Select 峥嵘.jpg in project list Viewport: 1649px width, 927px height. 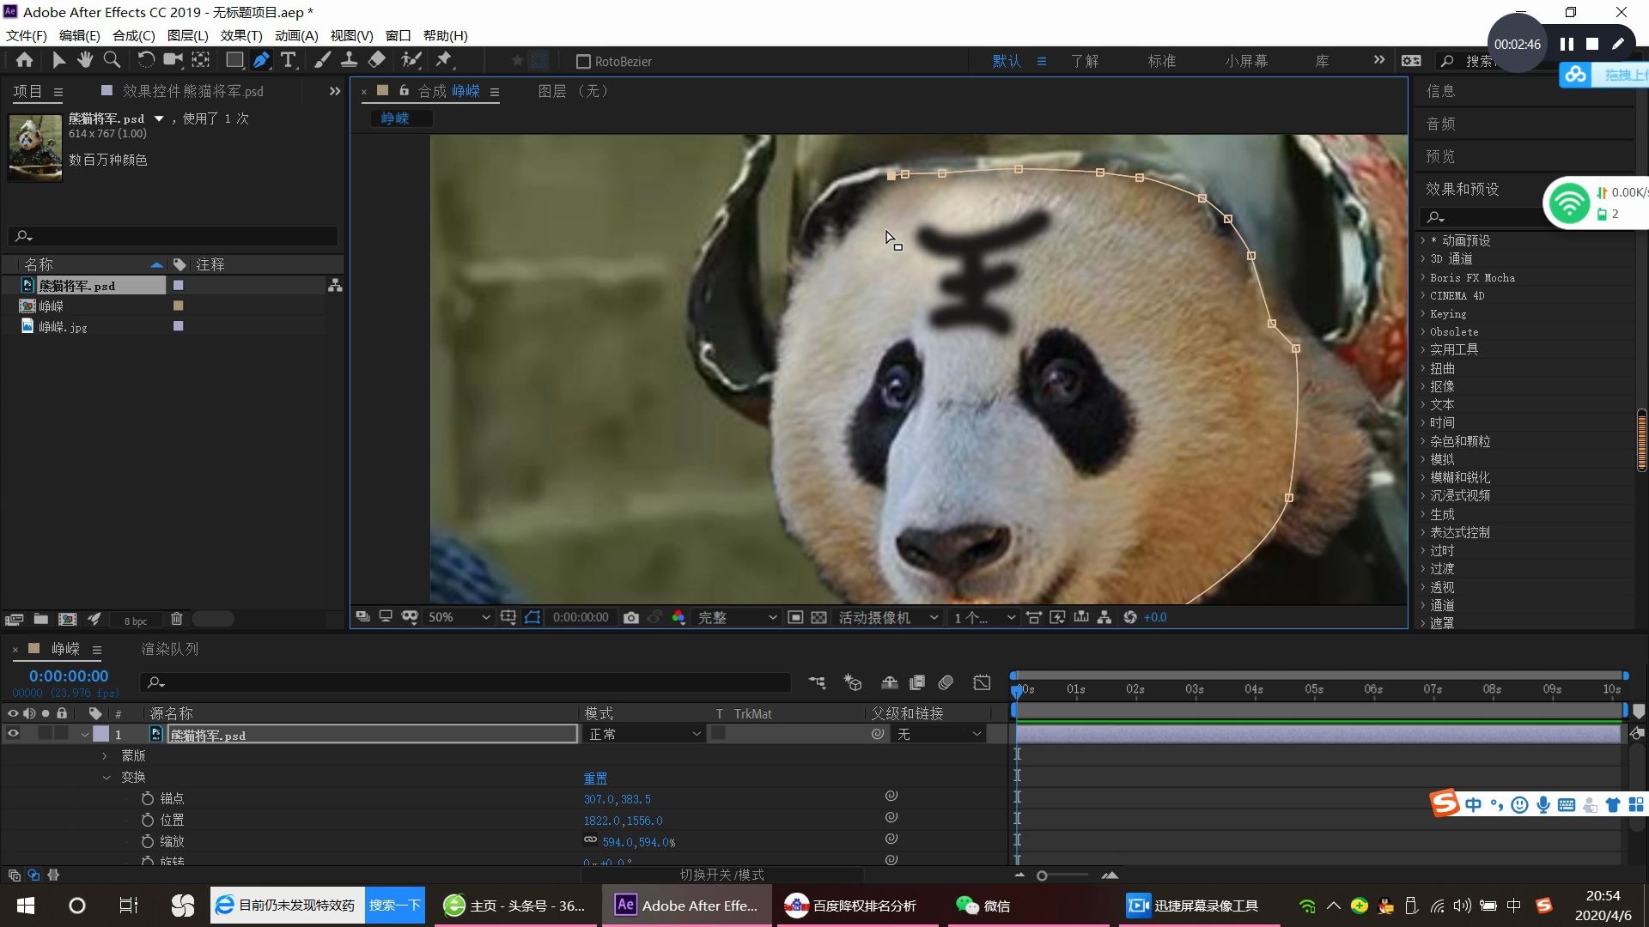[x=63, y=327]
